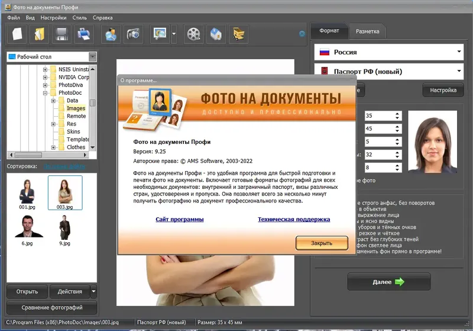
Task: Expand the Clothes folder node
Action: click(x=53, y=147)
